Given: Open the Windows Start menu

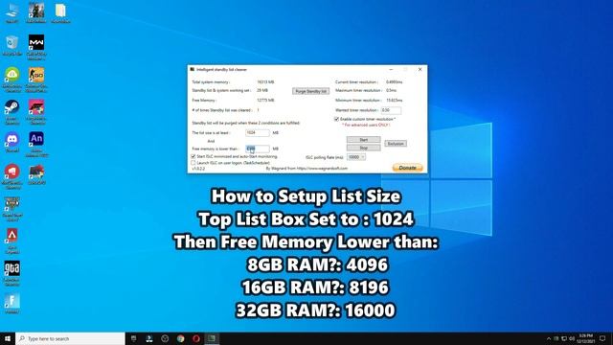Looking at the screenshot, I should point(8,338).
